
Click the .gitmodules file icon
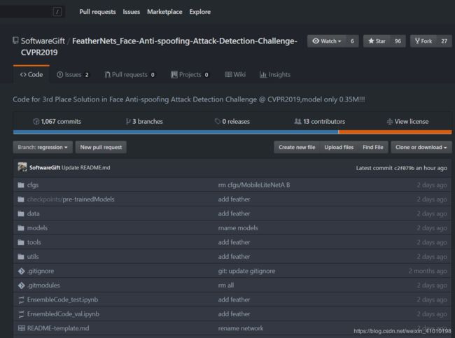21,286
